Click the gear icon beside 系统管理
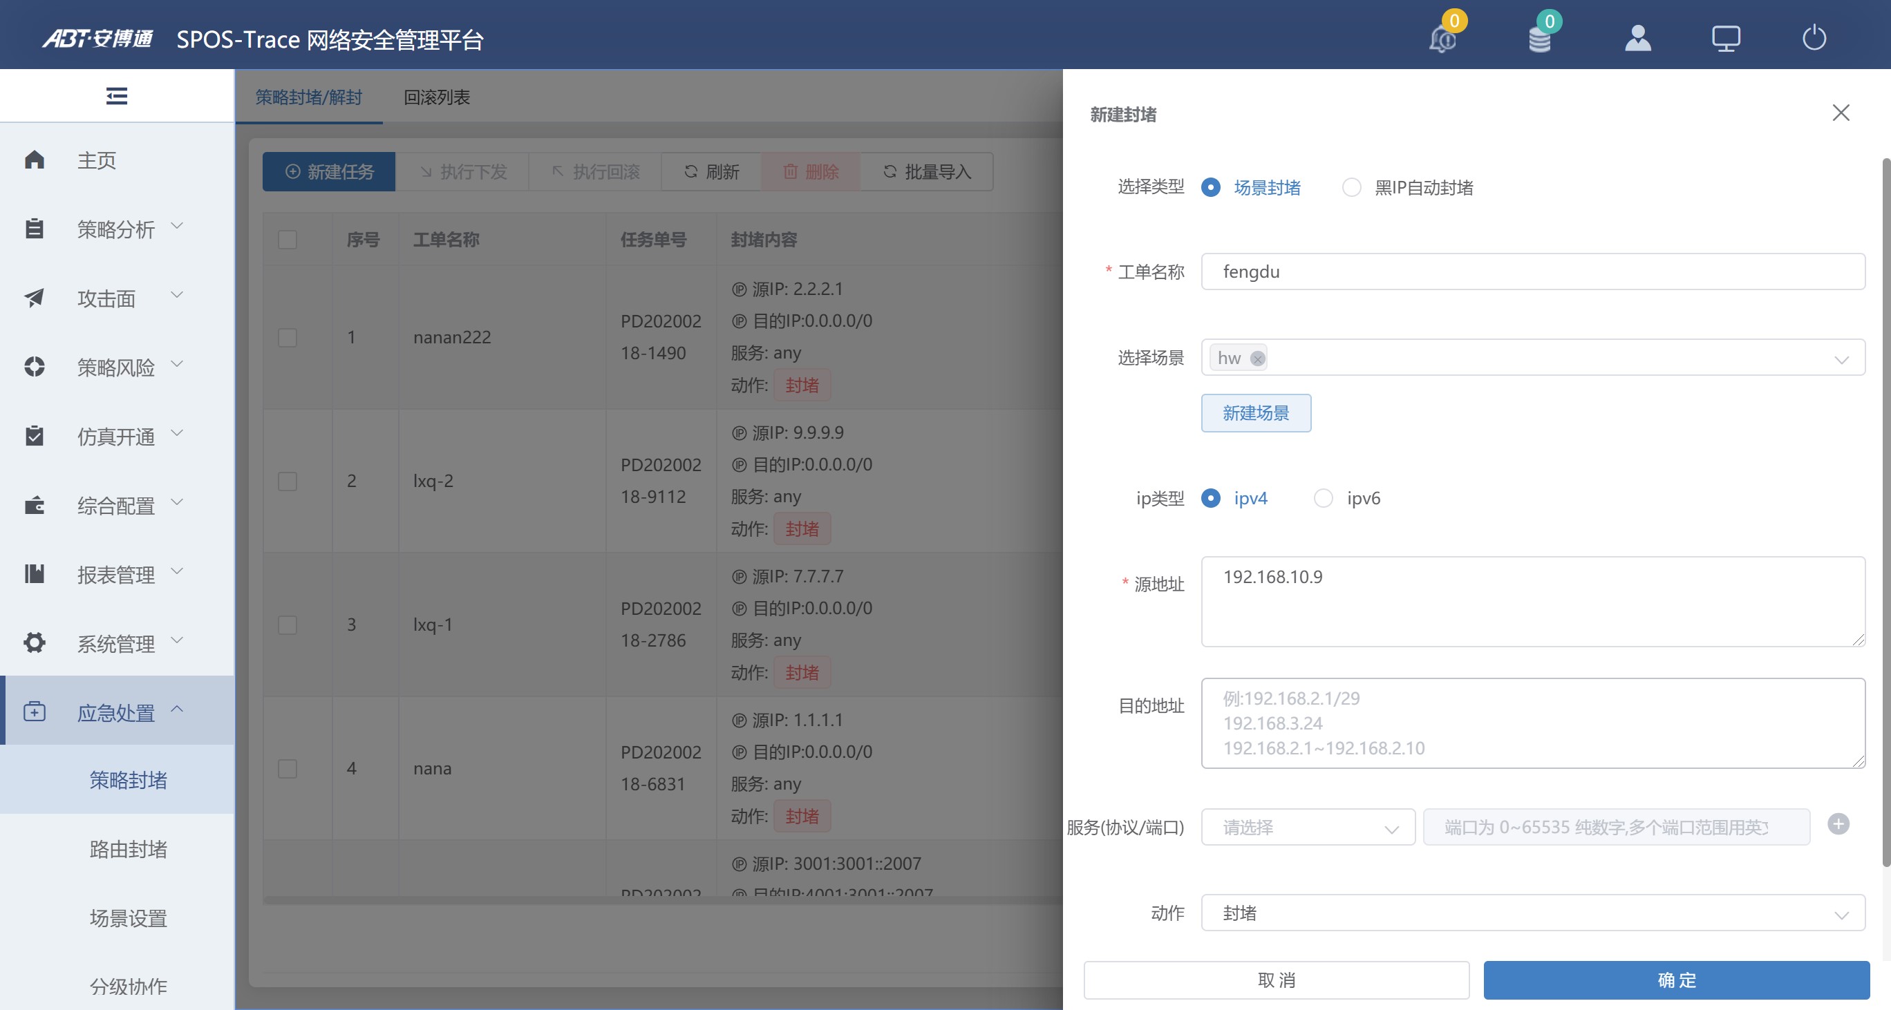Screen dimensions: 1891x1010 pyautogui.click(x=35, y=642)
